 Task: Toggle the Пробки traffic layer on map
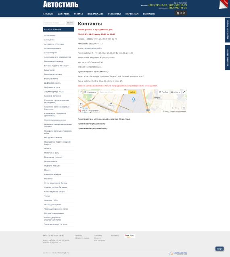click(x=163, y=92)
